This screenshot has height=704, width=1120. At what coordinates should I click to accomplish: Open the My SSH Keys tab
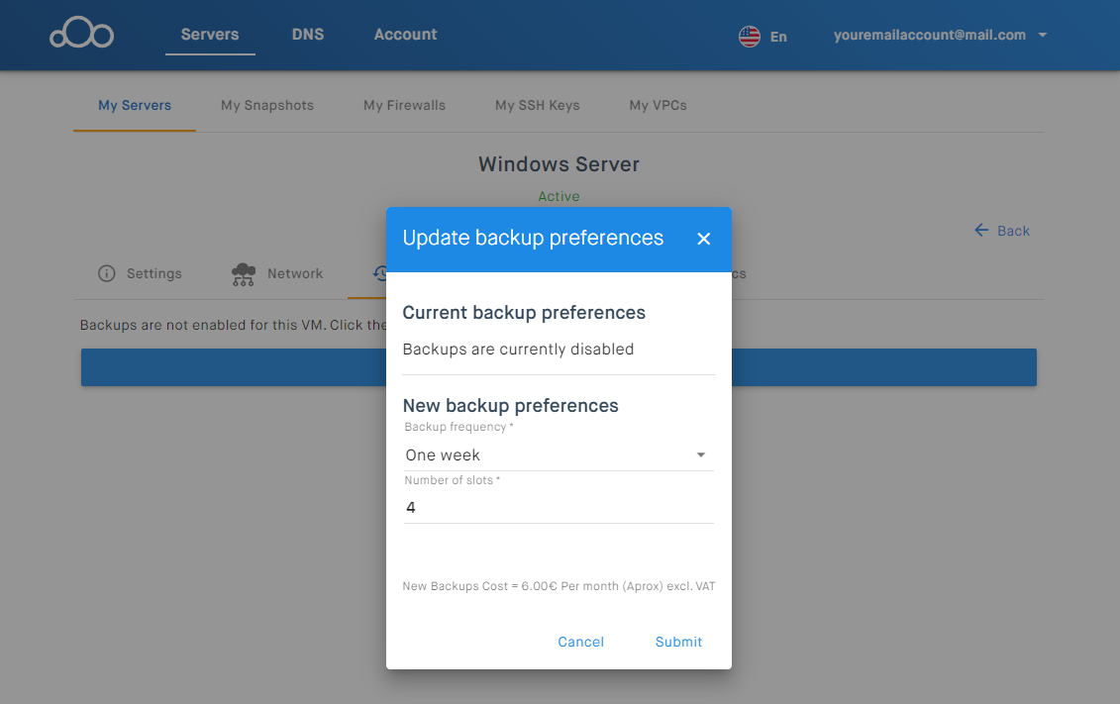coord(538,105)
